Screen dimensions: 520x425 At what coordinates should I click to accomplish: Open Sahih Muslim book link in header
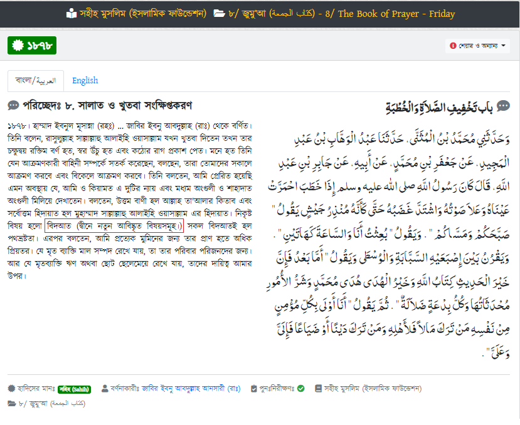144,14
